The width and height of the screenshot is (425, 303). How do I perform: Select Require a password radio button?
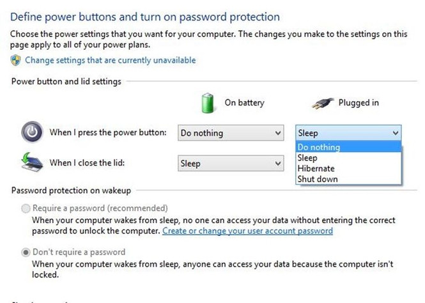pyautogui.click(x=26, y=208)
